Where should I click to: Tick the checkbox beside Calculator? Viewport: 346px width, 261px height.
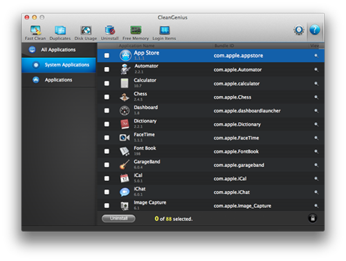pyautogui.click(x=107, y=83)
